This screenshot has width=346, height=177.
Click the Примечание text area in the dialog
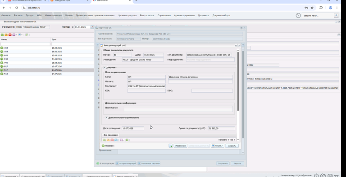pos(178,109)
